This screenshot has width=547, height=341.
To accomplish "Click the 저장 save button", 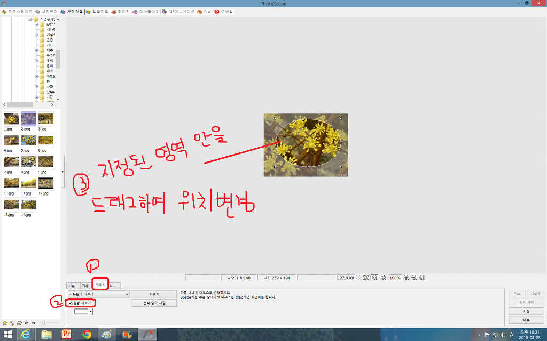I will pos(526,311).
